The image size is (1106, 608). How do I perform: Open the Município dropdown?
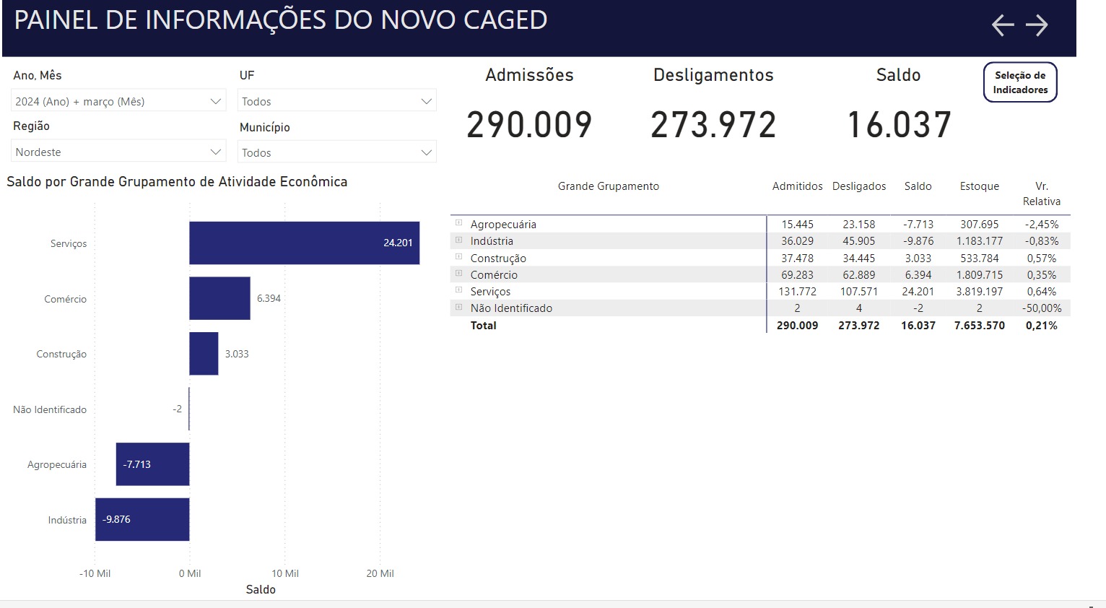(336, 152)
